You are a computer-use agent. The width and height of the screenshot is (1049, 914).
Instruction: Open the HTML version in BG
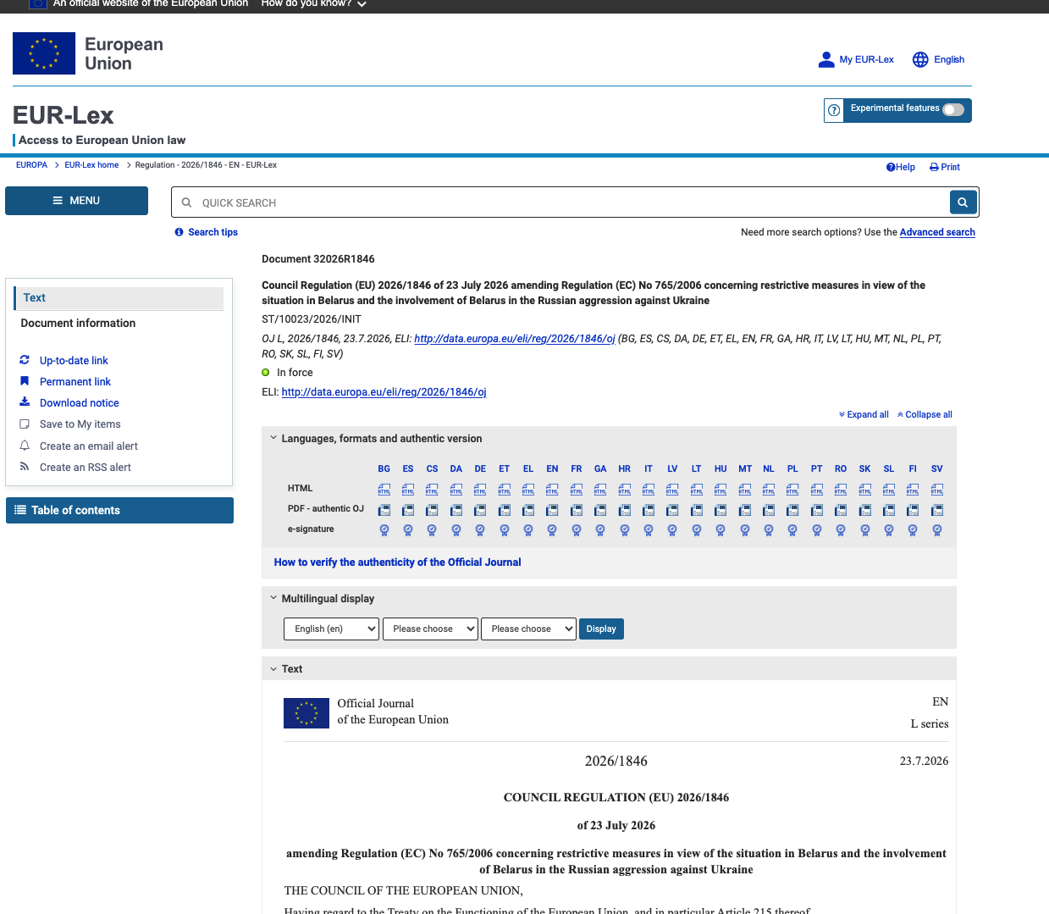tap(384, 490)
